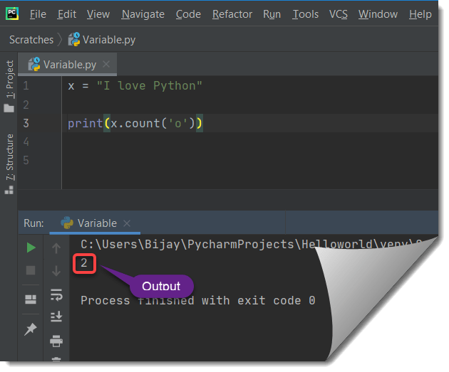Click the Structure panel icon
This screenshot has width=449, height=372.
coord(9,190)
